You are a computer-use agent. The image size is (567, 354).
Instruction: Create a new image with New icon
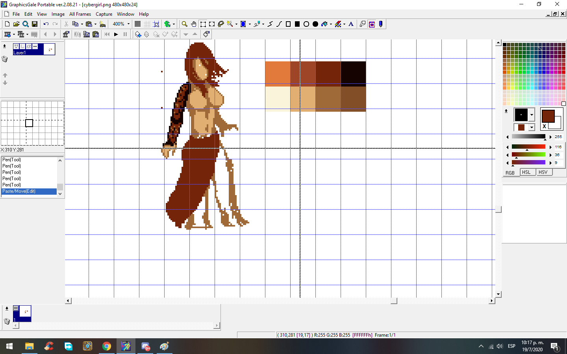(7, 24)
